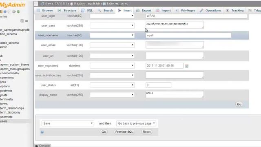Click the help icon beside the Save options
This screenshot has height=147, width=261.
pyautogui.click(x=42, y=132)
